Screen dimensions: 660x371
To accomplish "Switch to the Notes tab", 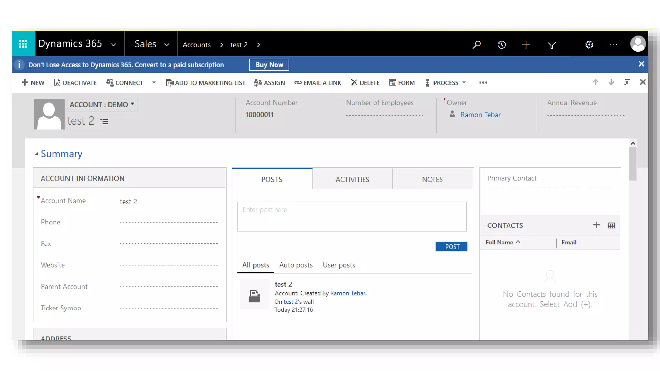I will 432,179.
